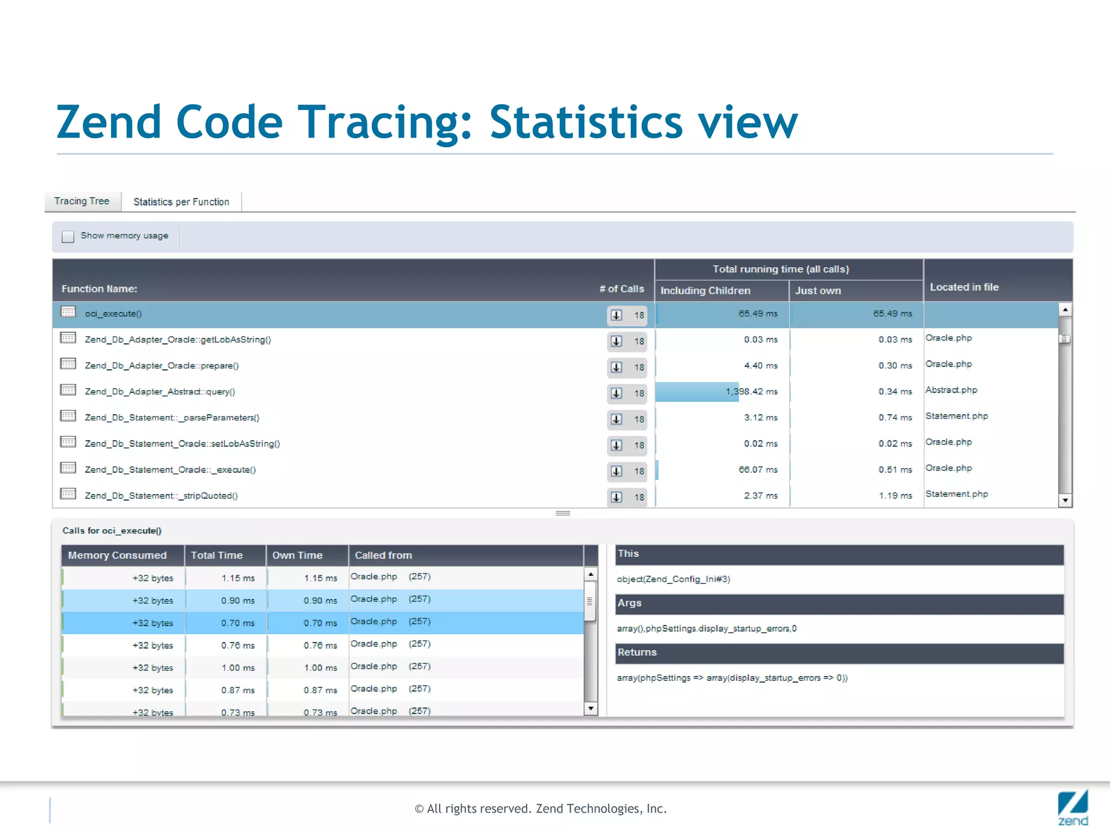Click down-arrow calls icon in oci_execute() row
The height and width of the screenshot is (832, 1110).
click(x=616, y=315)
